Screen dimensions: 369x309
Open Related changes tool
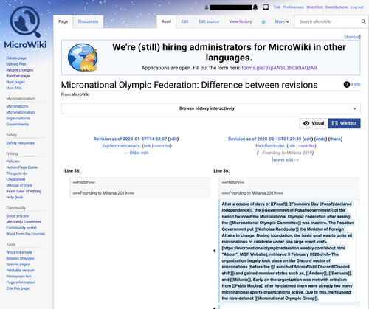coord(20,258)
